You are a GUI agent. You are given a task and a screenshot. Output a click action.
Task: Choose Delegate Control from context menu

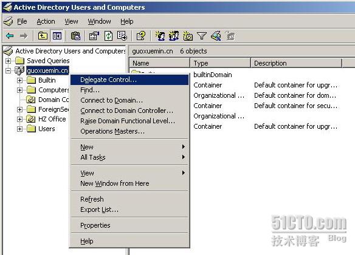pos(129,80)
